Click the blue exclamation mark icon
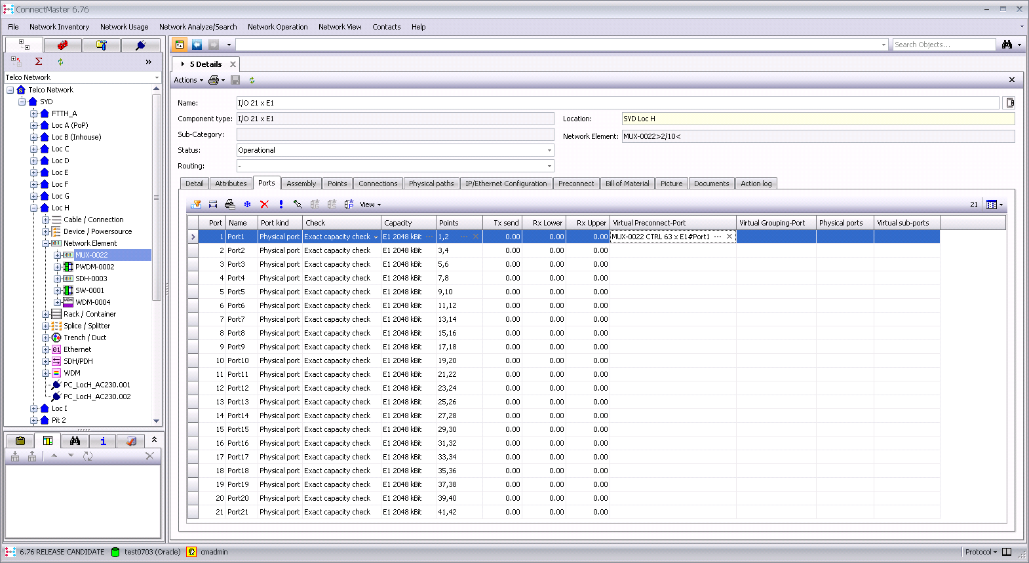 coord(281,204)
